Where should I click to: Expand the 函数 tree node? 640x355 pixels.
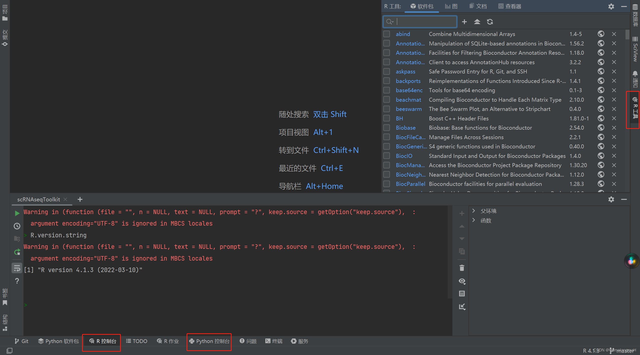coord(473,220)
